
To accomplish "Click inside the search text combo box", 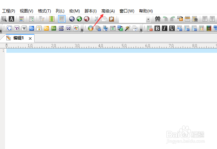I will click(132, 19).
